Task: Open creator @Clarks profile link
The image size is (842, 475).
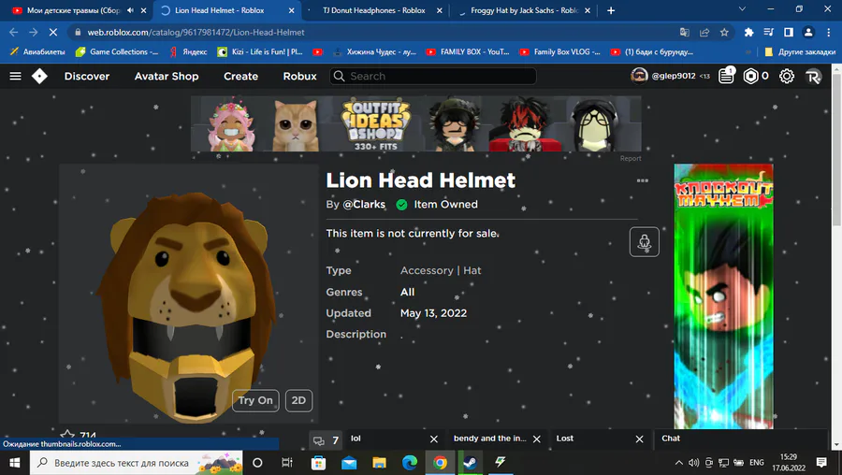Action: [364, 205]
